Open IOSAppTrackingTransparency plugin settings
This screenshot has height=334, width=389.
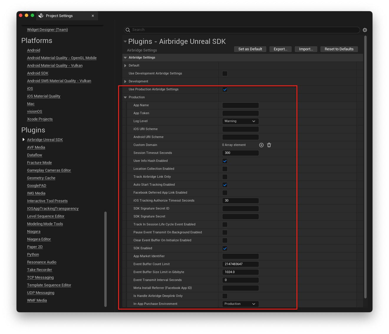tap(53, 209)
